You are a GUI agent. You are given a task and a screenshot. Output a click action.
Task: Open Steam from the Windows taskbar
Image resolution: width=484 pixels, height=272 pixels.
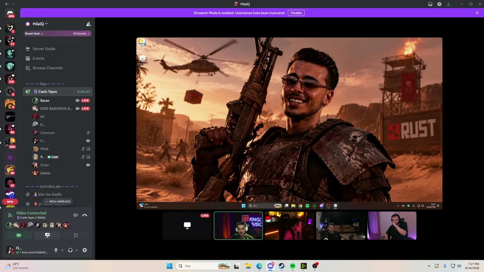[282, 266]
